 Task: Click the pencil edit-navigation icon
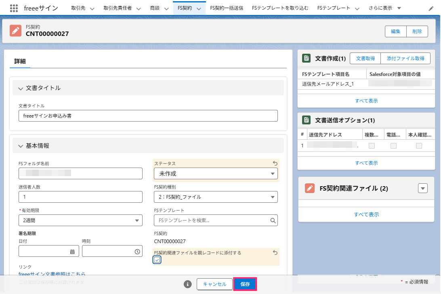(x=431, y=8)
